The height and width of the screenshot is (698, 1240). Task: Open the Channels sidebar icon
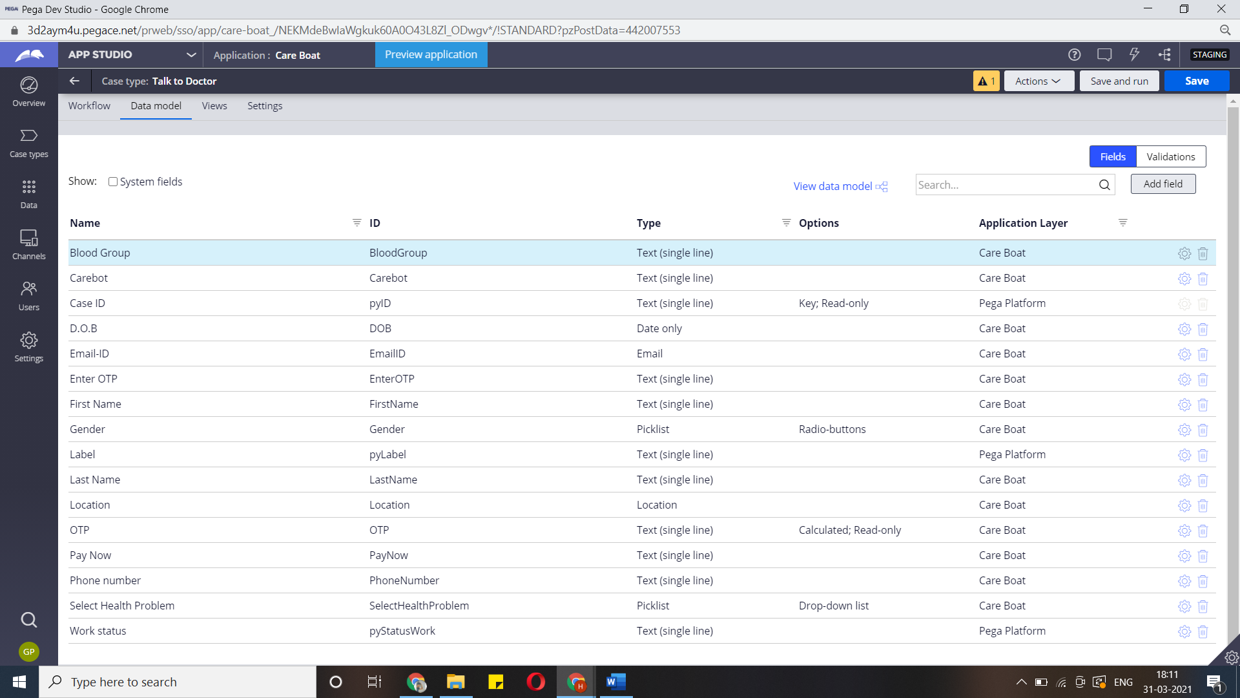click(28, 244)
